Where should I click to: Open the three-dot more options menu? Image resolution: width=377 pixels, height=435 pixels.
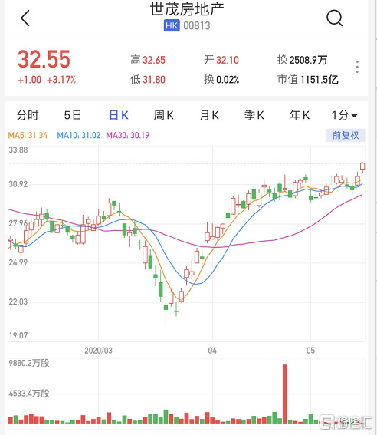click(x=357, y=67)
